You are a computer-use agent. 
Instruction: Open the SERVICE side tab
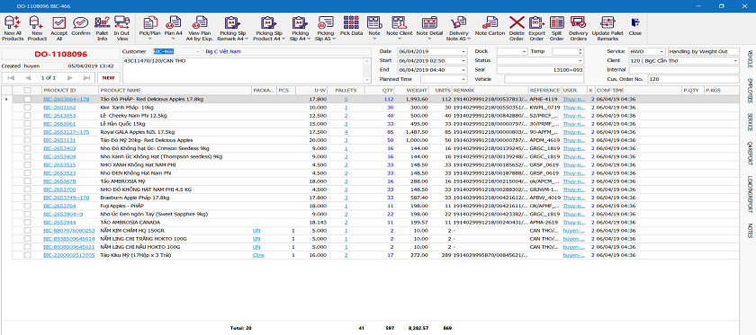click(750, 123)
